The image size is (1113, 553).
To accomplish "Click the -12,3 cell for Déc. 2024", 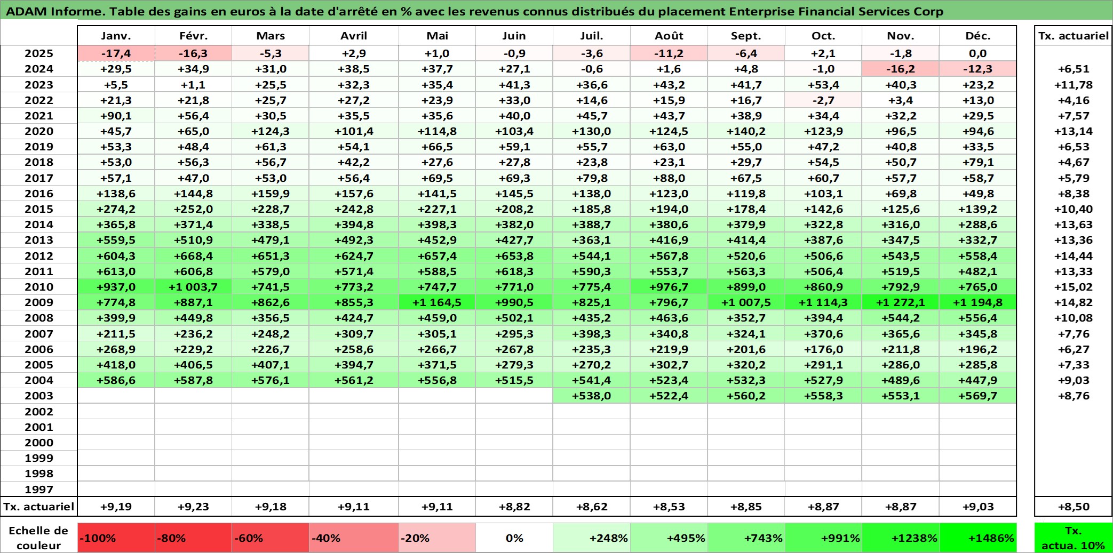I will point(977,69).
